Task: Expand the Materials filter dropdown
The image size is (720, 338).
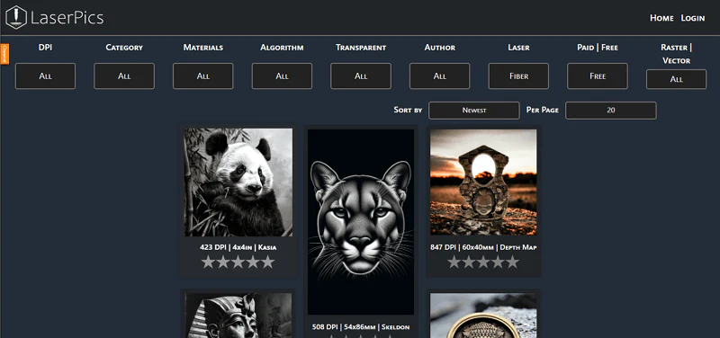Action: (203, 76)
